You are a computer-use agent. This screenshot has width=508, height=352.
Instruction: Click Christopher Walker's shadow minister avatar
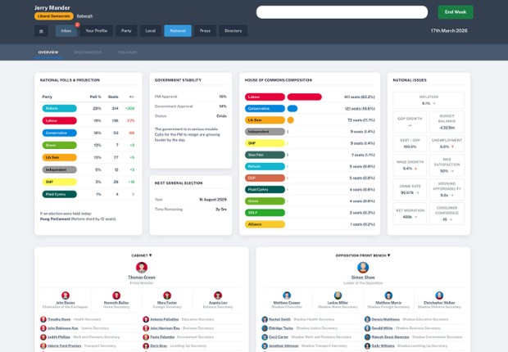439,296
